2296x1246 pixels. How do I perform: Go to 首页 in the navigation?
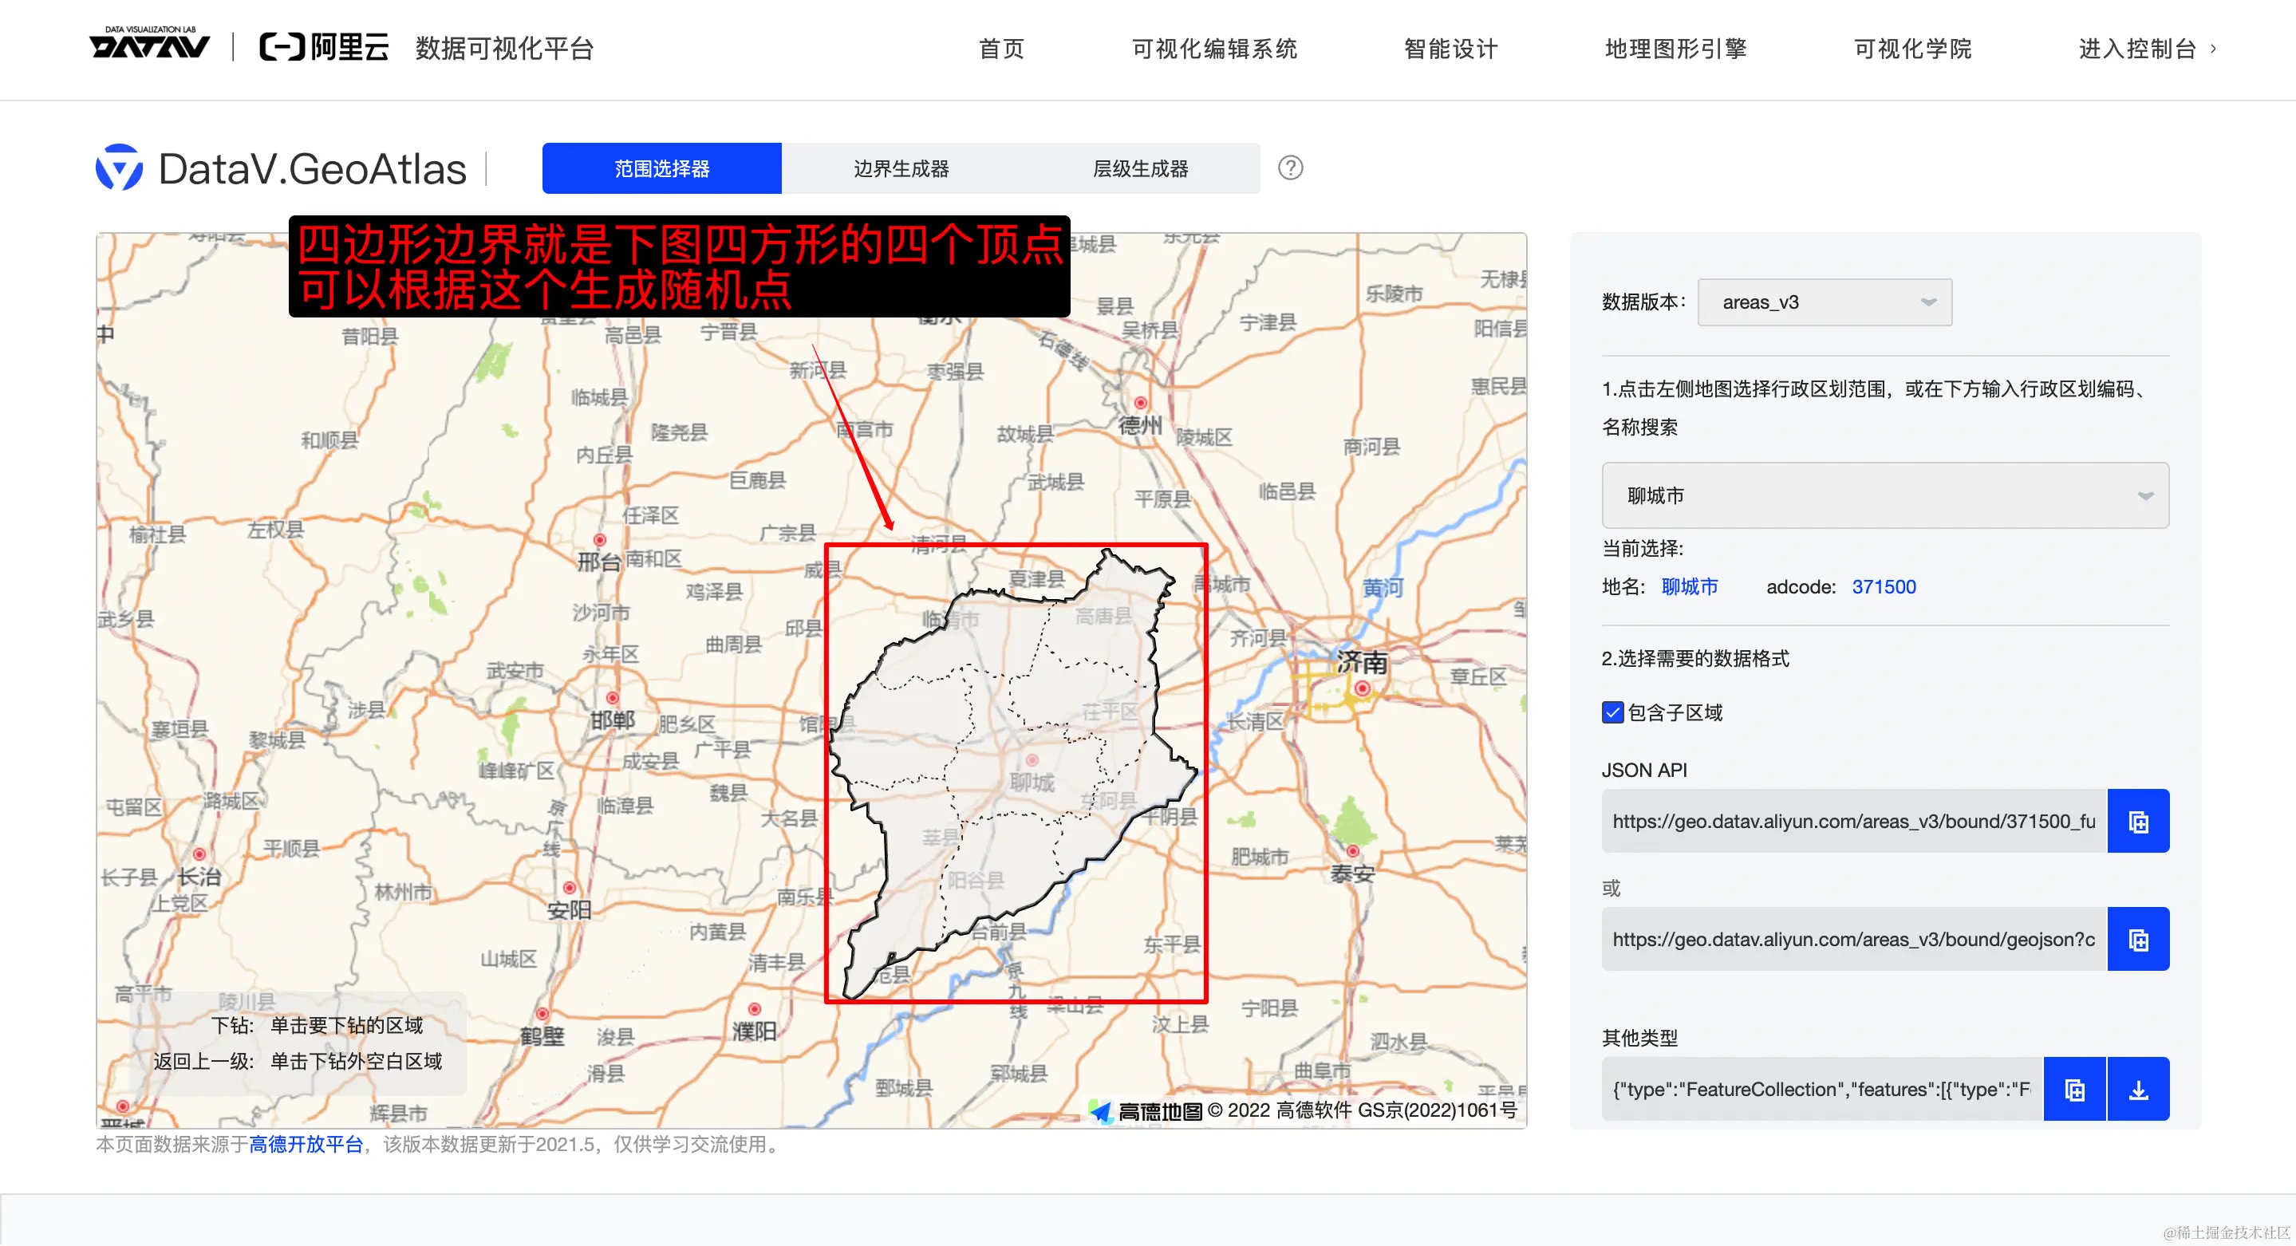click(1001, 49)
